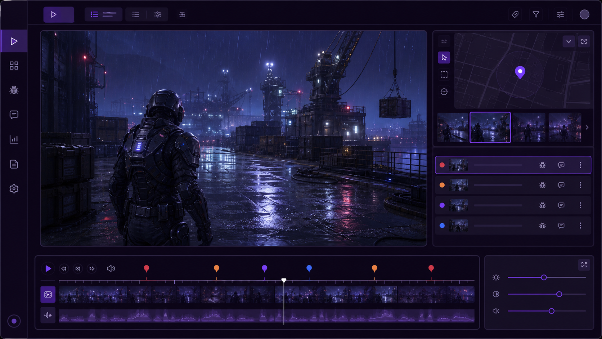The height and width of the screenshot is (339, 602).
Task: Open the comments section in sidebar
Action: pos(14,115)
